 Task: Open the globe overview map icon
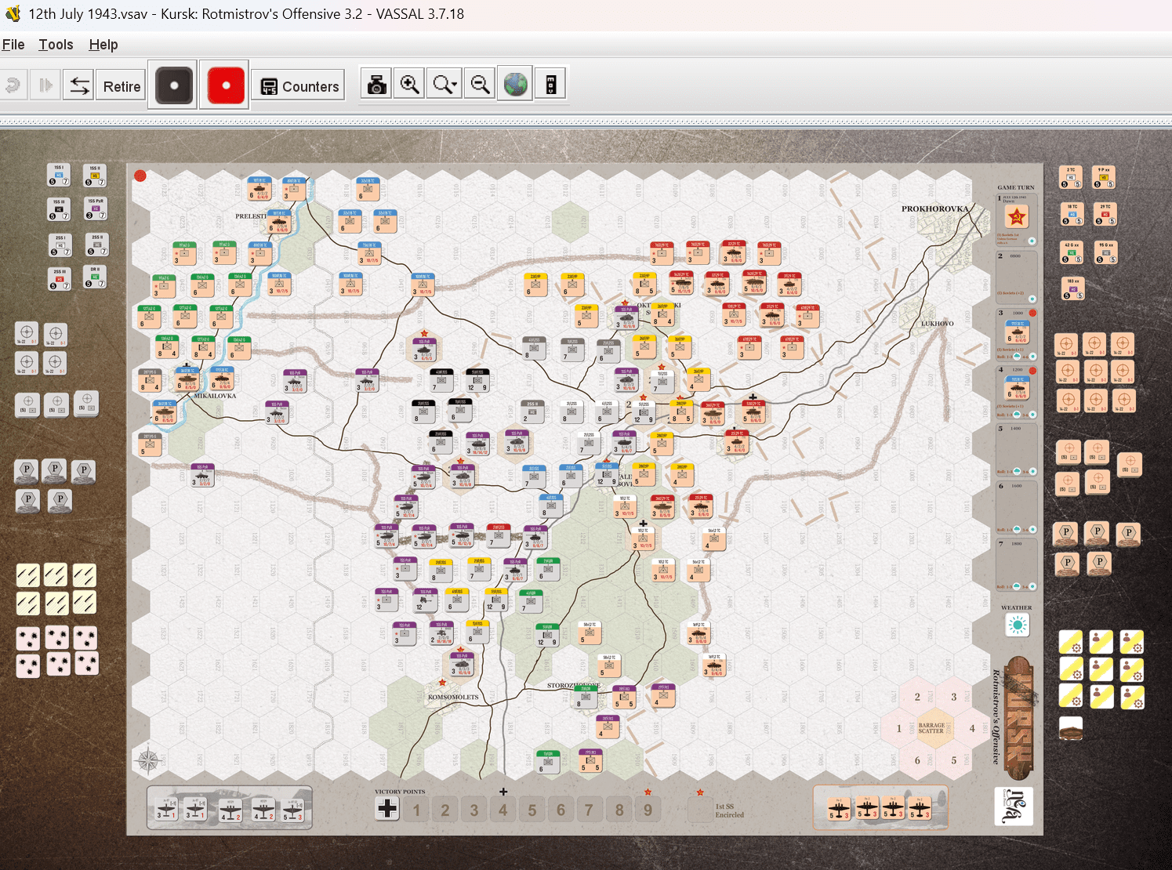point(515,85)
